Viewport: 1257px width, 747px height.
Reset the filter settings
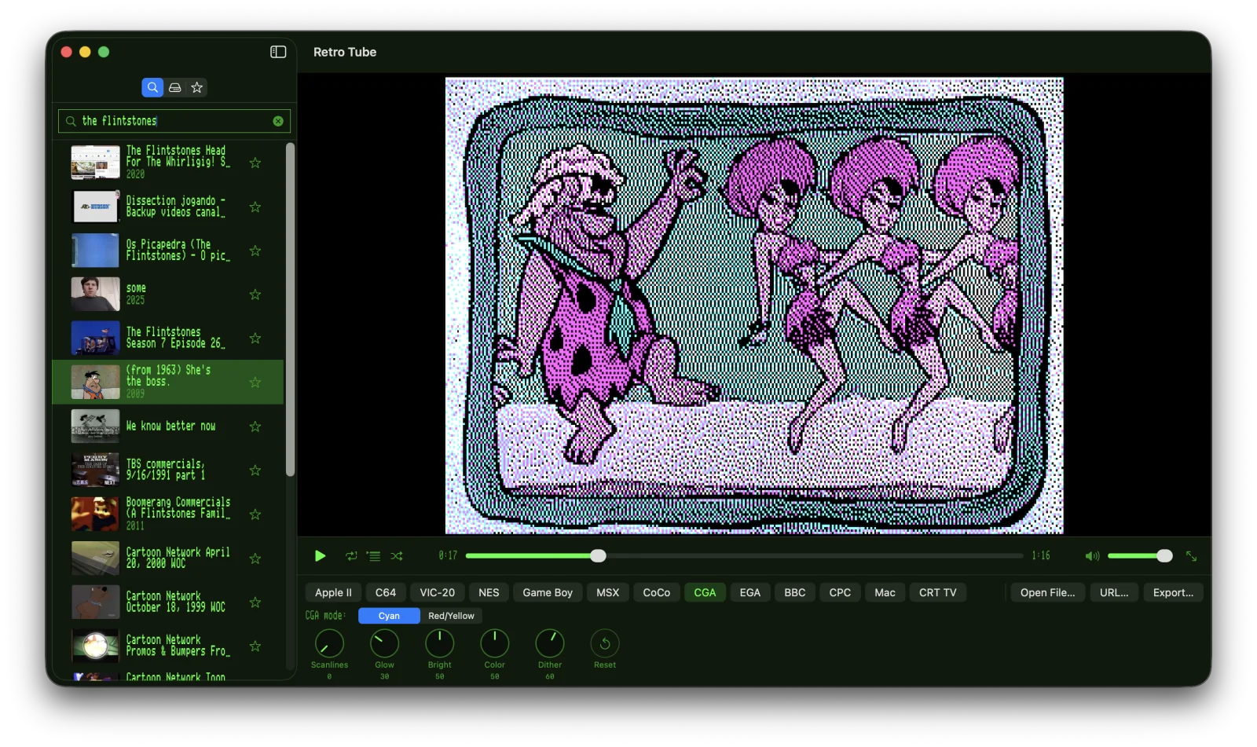(605, 643)
